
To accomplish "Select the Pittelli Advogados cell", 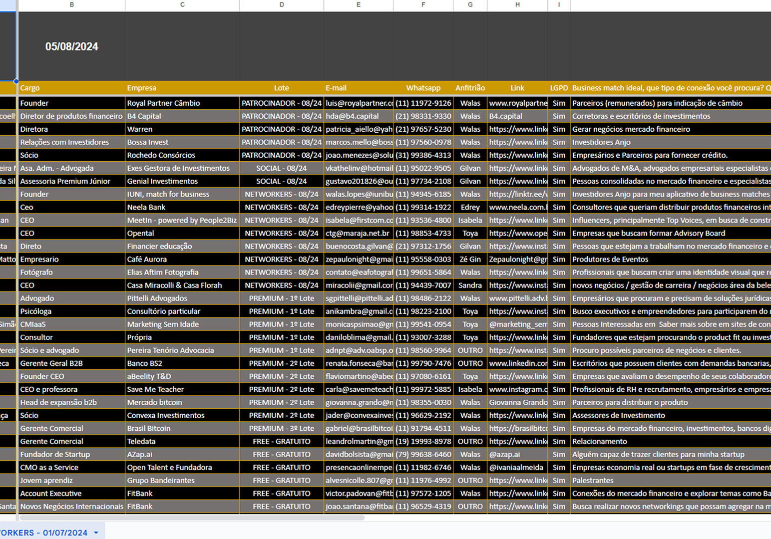I will click(x=182, y=298).
